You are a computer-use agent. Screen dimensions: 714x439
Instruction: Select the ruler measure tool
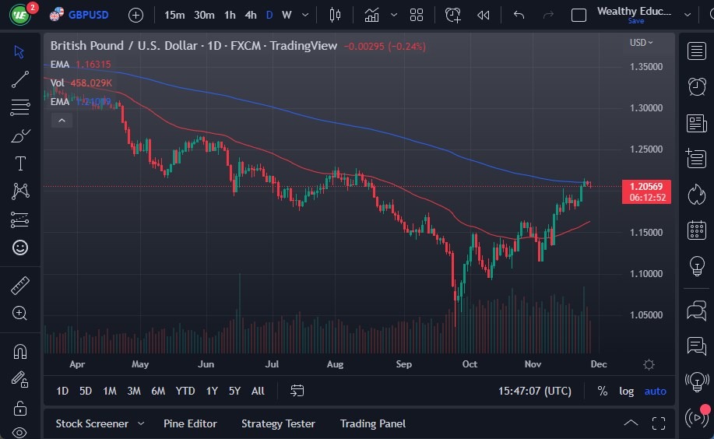point(20,286)
